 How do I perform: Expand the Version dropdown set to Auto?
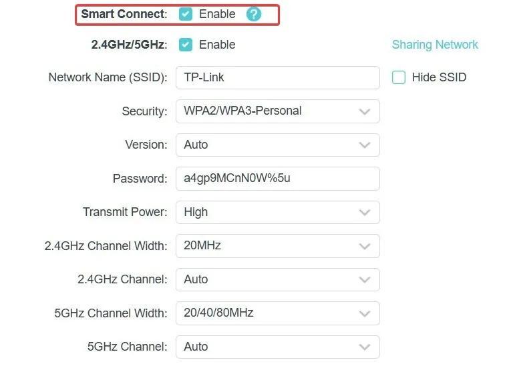click(x=277, y=145)
